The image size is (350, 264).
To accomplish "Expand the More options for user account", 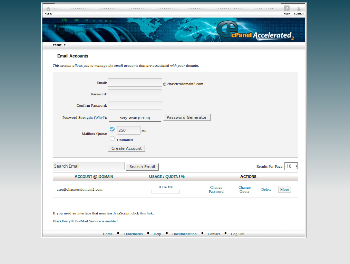I will click(x=284, y=189).
